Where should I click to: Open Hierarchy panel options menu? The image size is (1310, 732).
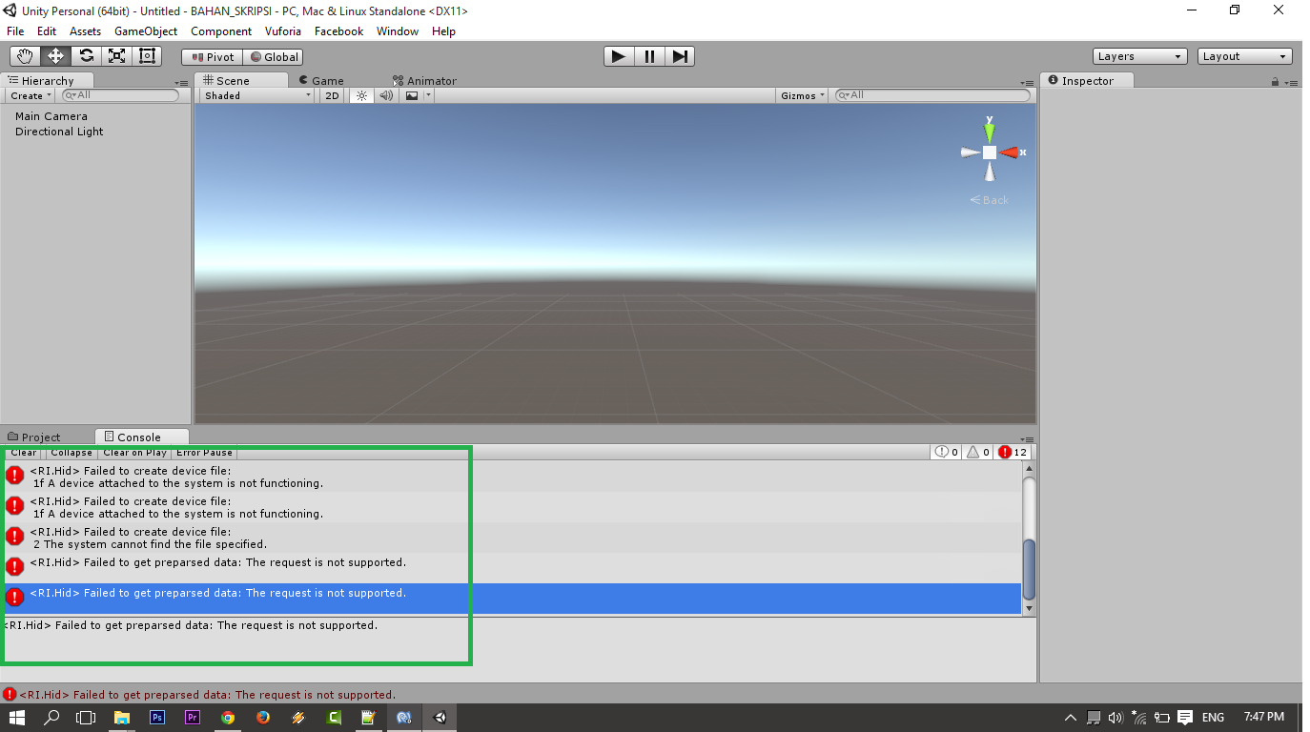coord(181,83)
